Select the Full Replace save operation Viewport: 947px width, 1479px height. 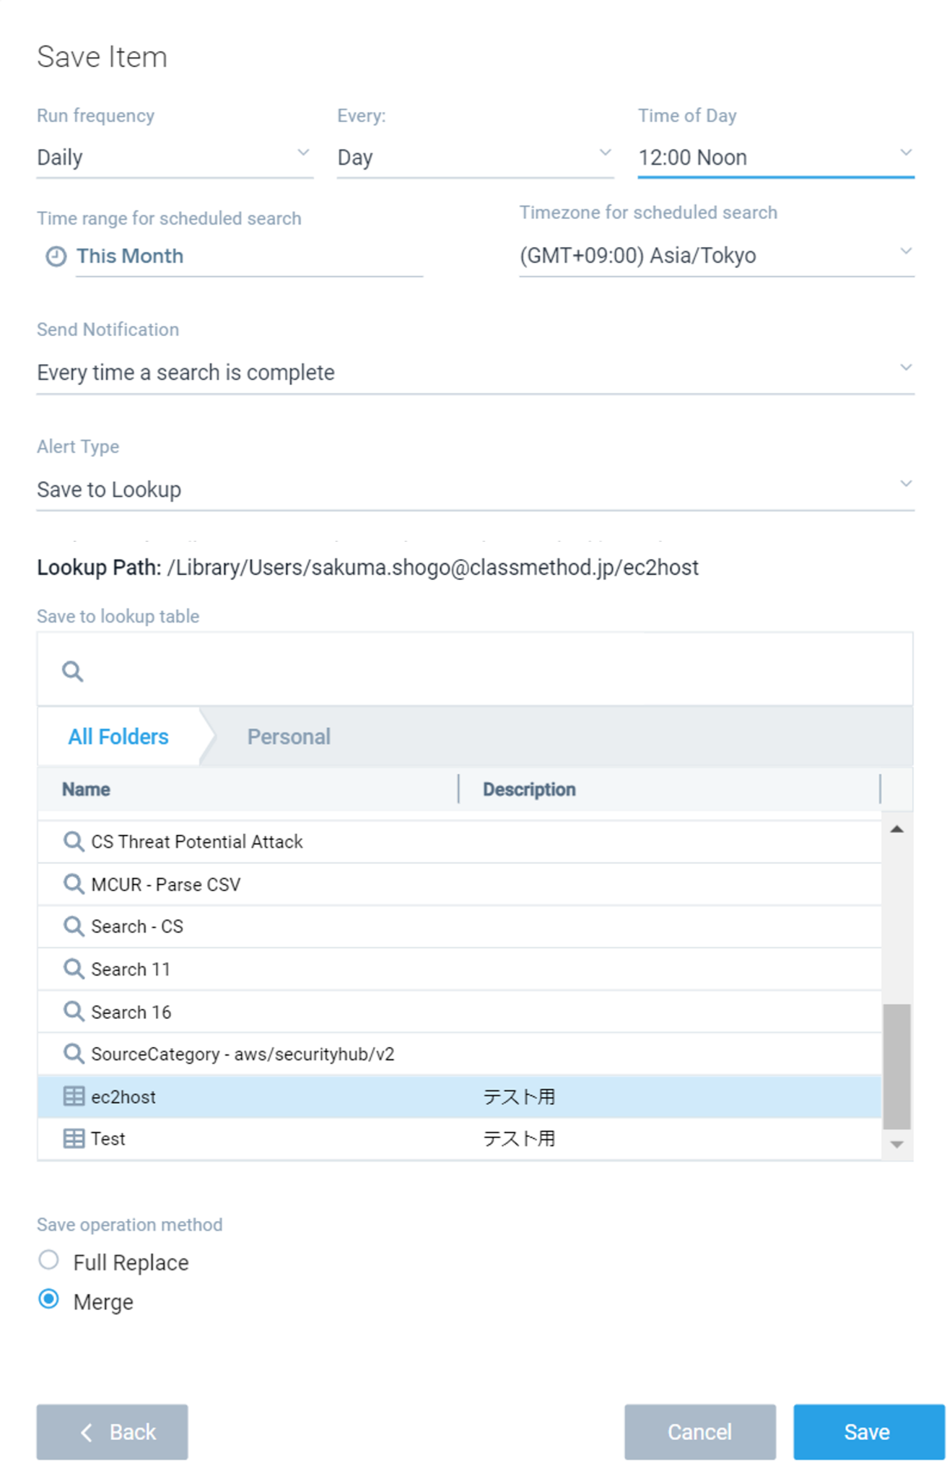(48, 1261)
